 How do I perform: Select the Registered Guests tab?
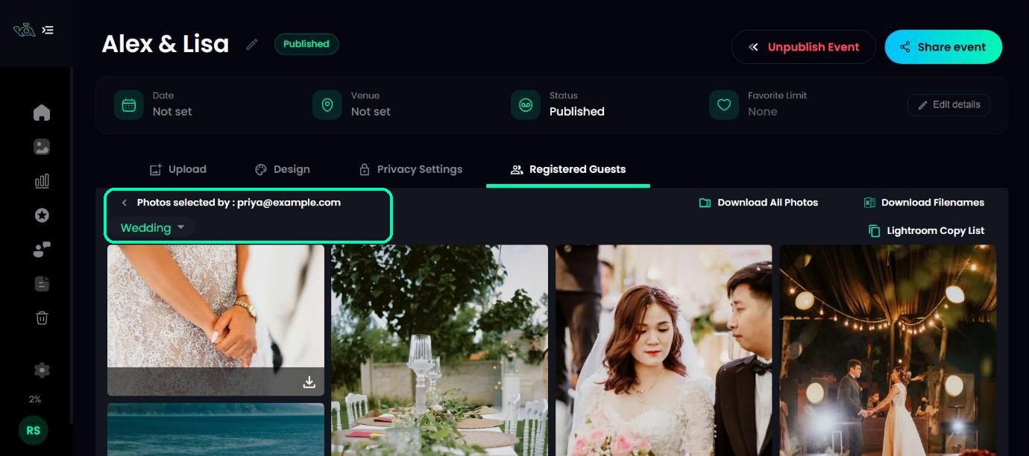click(x=568, y=169)
